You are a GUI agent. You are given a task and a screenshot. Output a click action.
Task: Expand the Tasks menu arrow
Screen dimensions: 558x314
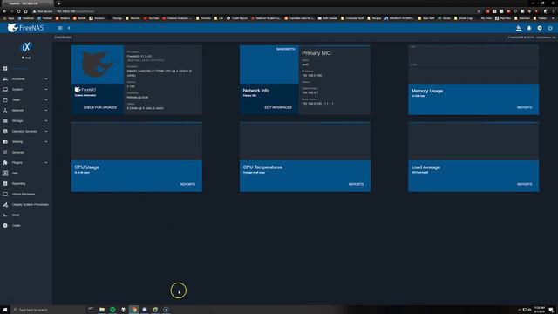pyautogui.click(x=46, y=100)
